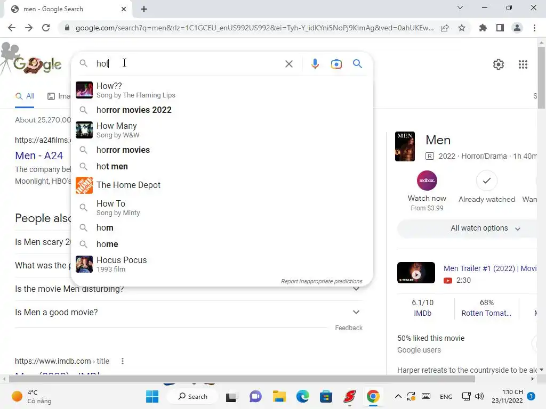This screenshot has height=409, width=546.
Task: Submit search with blue magnifier icon
Action: 357,64
